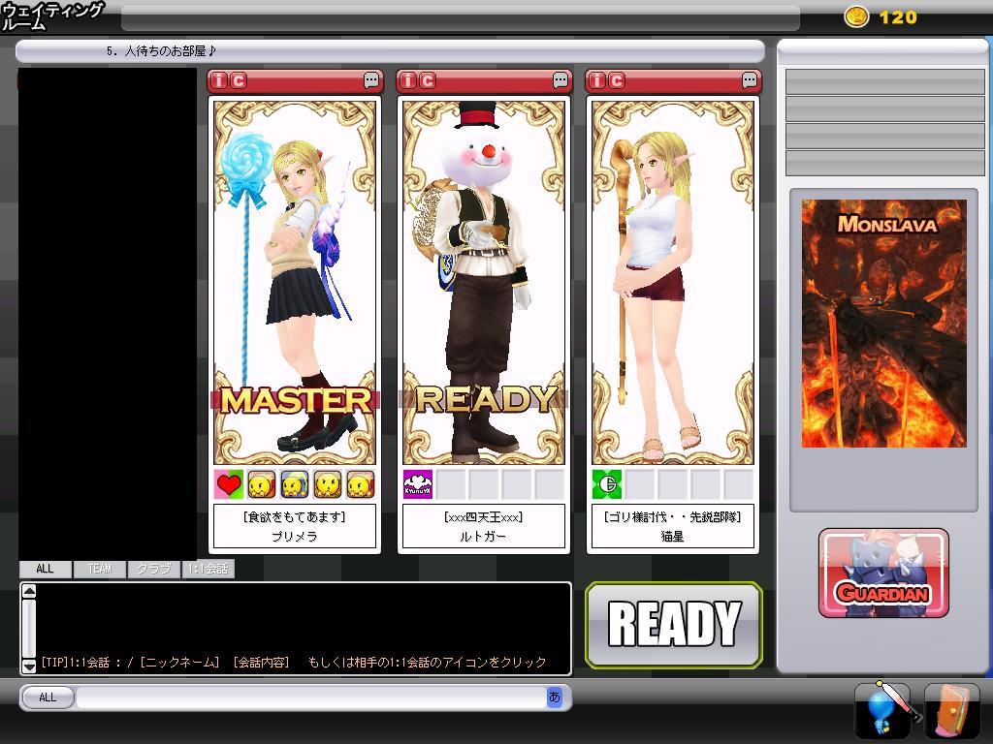Open the ALL chat channel selector
This screenshot has height=744, width=993.
[x=47, y=697]
